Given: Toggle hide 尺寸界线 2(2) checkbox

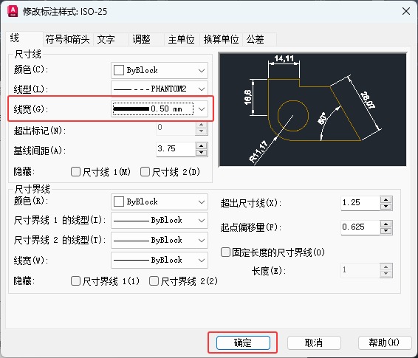Looking at the screenshot, I should point(154,280).
